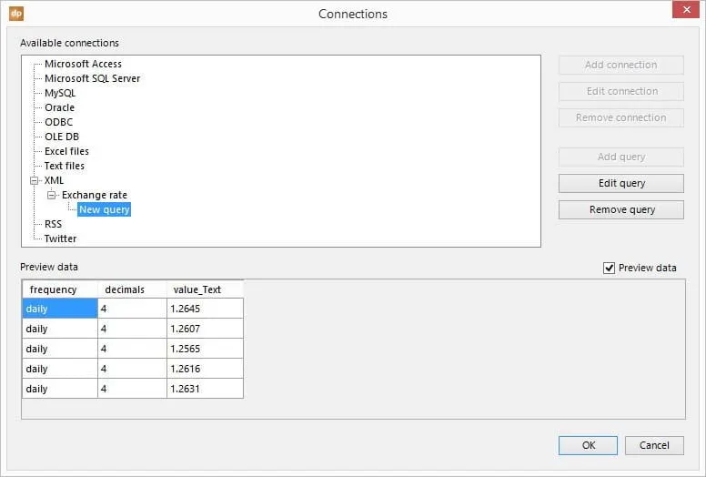Viewport: 706px width, 477px height.
Task: Collapse the Exchange rate node
Action: coord(52,195)
